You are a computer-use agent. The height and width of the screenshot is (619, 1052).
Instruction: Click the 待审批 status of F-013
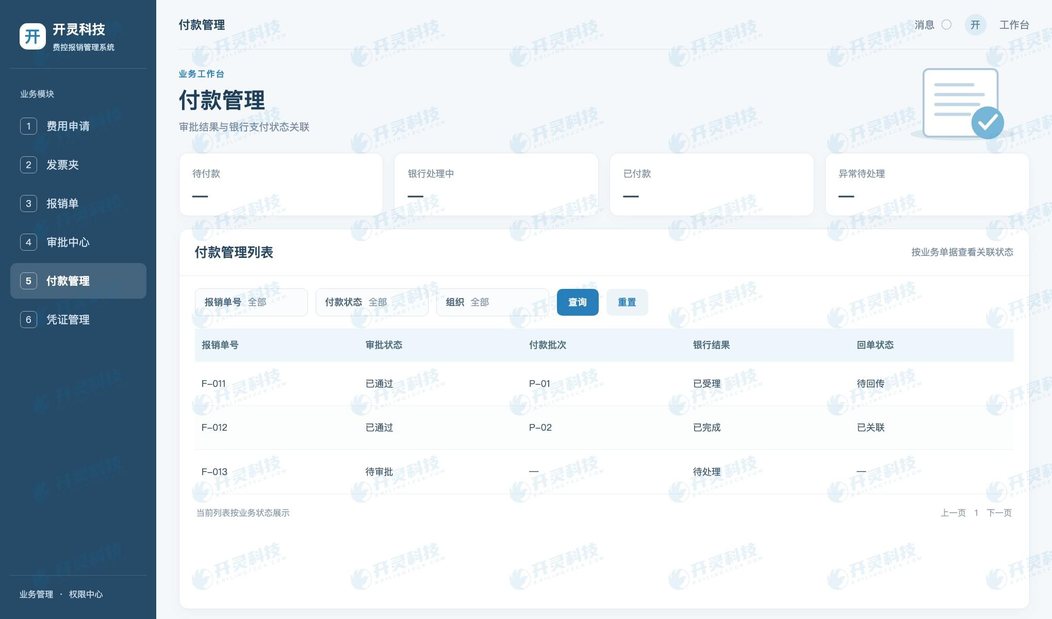[x=379, y=472]
